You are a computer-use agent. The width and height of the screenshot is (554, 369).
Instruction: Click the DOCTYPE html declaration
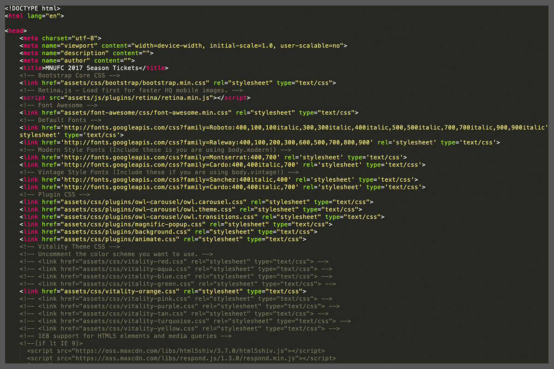pos(32,8)
